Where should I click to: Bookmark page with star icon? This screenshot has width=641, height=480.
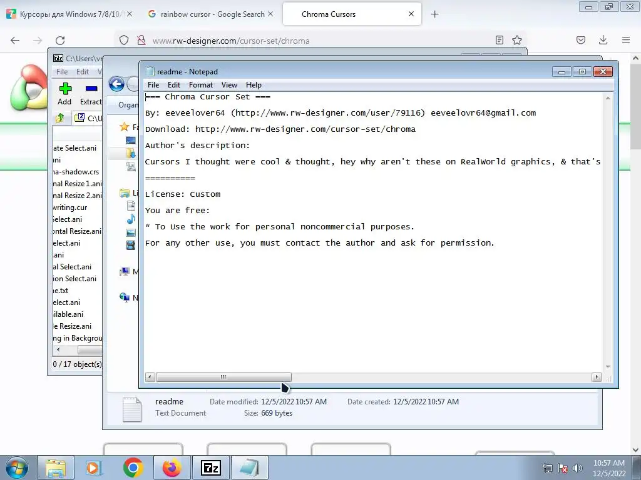pyautogui.click(x=517, y=40)
